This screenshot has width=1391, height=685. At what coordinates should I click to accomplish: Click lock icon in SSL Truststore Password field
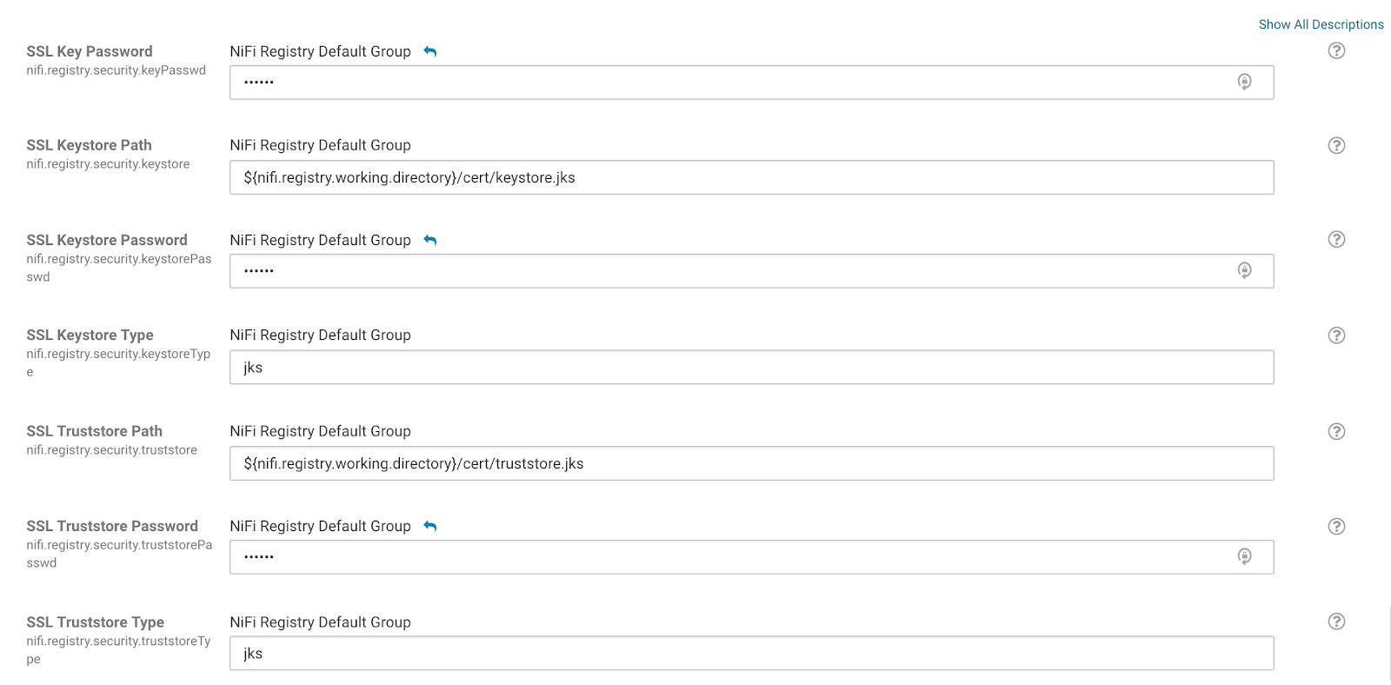tap(1244, 557)
